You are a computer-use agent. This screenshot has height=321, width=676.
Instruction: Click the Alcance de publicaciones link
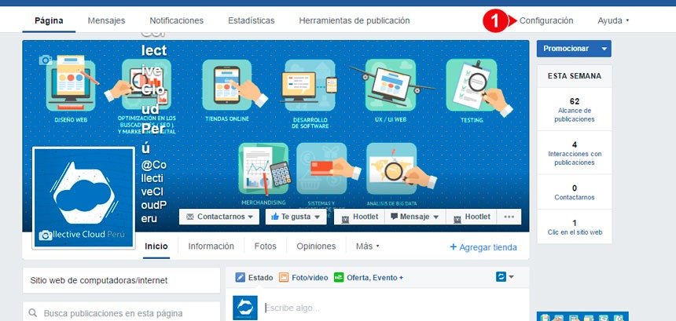coord(575,115)
